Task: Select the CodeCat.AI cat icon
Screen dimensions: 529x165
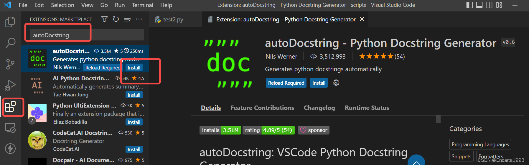Action: coord(37,140)
